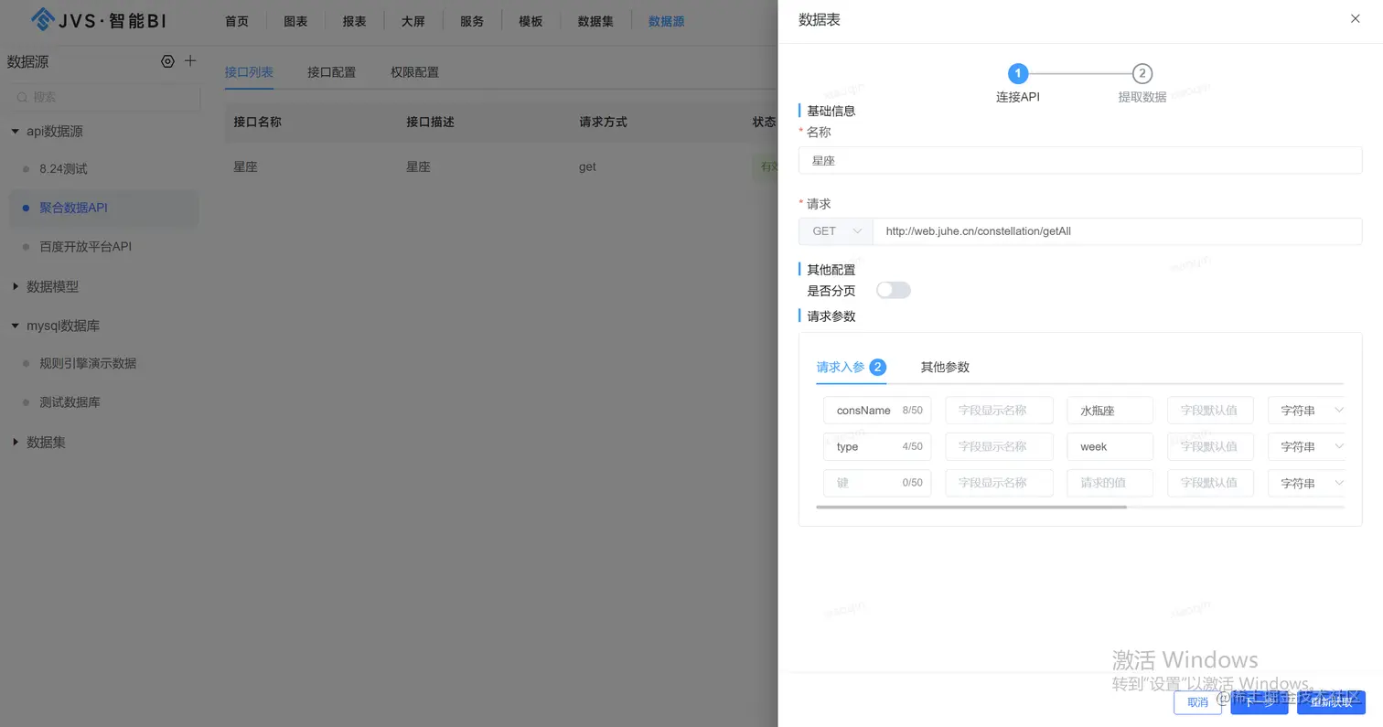Click the 接口名称 column header

[x=257, y=122]
